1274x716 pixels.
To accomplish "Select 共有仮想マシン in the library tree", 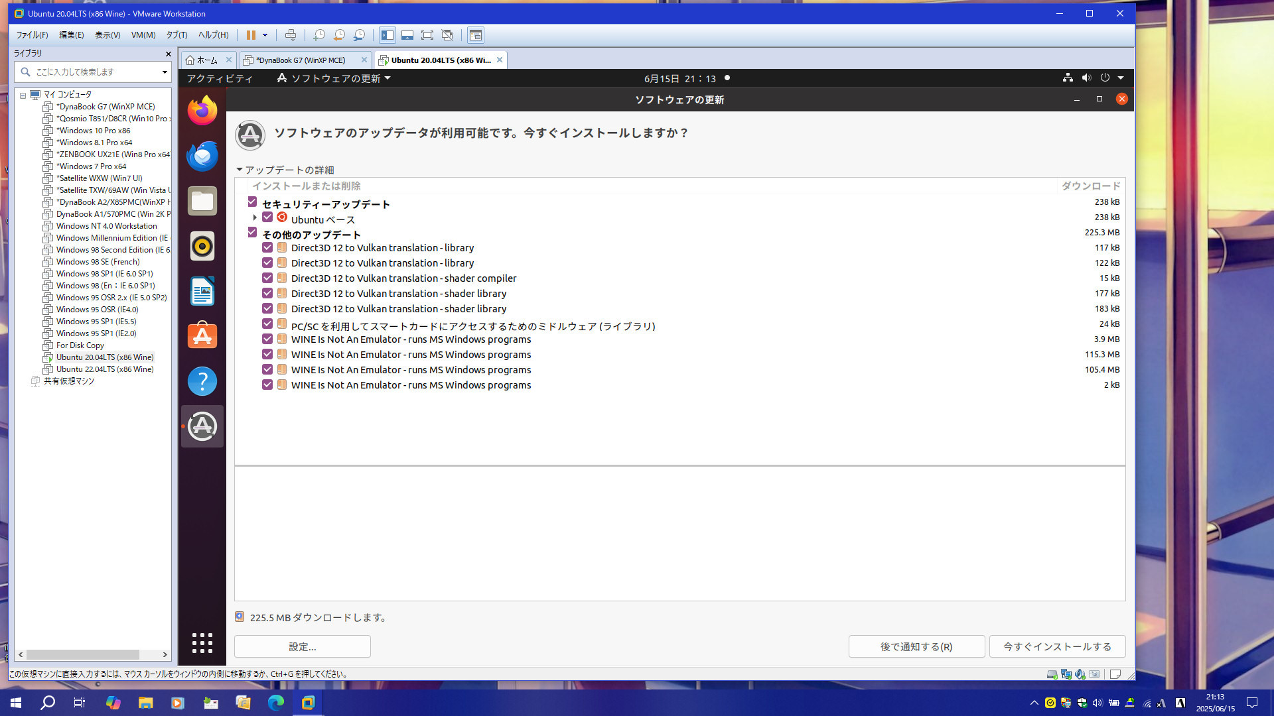I will [69, 381].
